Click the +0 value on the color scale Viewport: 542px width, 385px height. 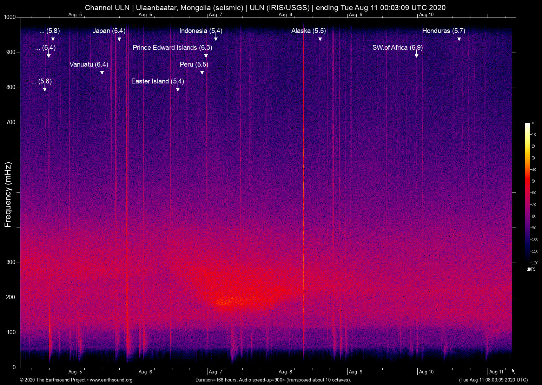532,123
